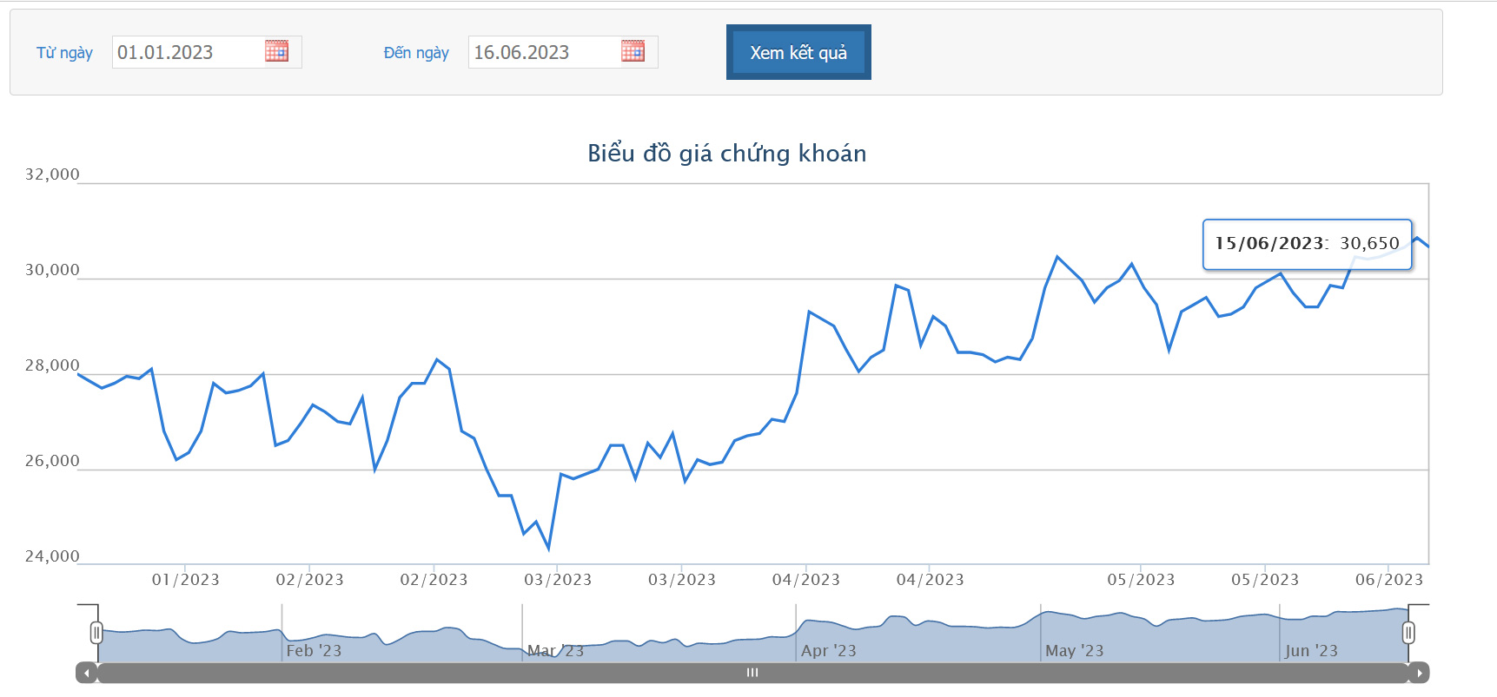Open the calendar picker for Từ ngày
The height and width of the screenshot is (697, 1497).
point(276,51)
